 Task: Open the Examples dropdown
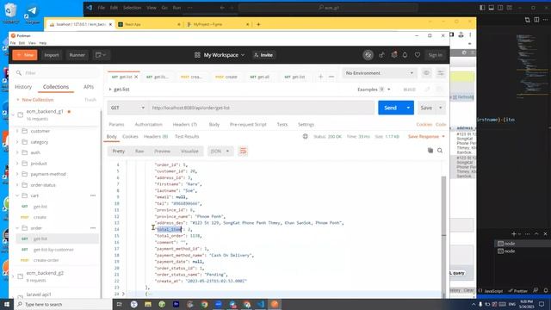[x=374, y=90]
